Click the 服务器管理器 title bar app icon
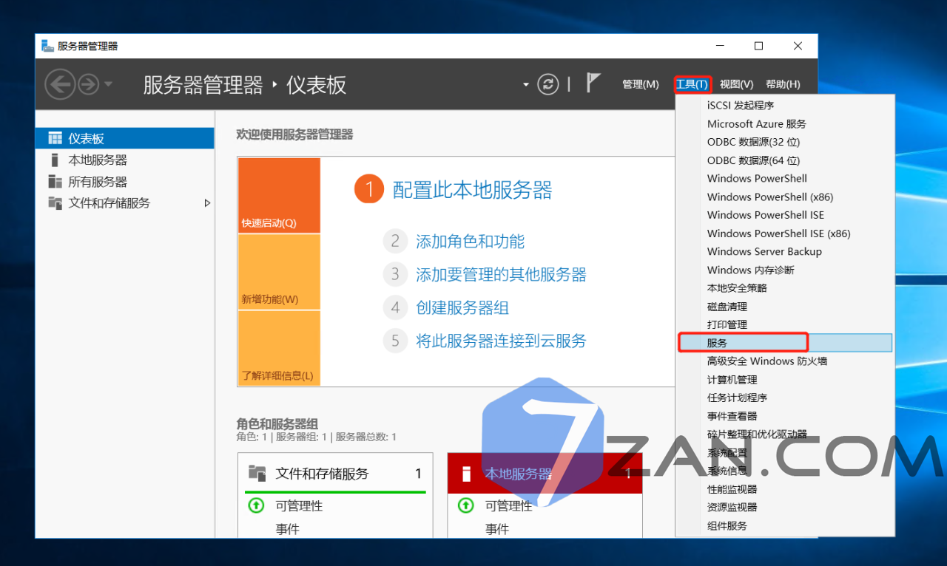This screenshot has height=566, width=947. coord(48,46)
